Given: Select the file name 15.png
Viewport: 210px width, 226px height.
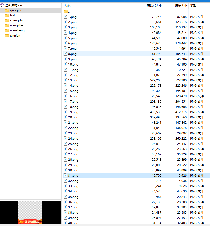Looking at the screenshot, I should coord(73,91).
